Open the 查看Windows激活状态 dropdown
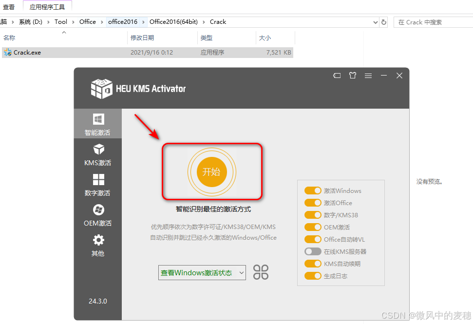 point(202,273)
